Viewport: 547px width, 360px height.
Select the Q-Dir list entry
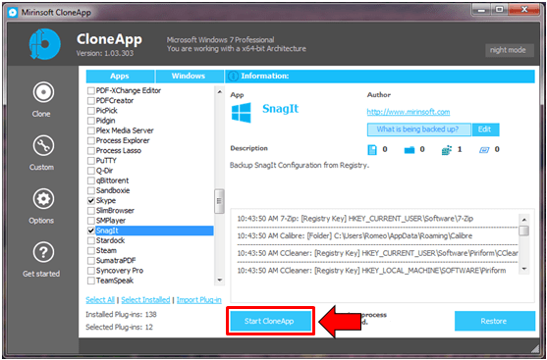[x=105, y=171]
